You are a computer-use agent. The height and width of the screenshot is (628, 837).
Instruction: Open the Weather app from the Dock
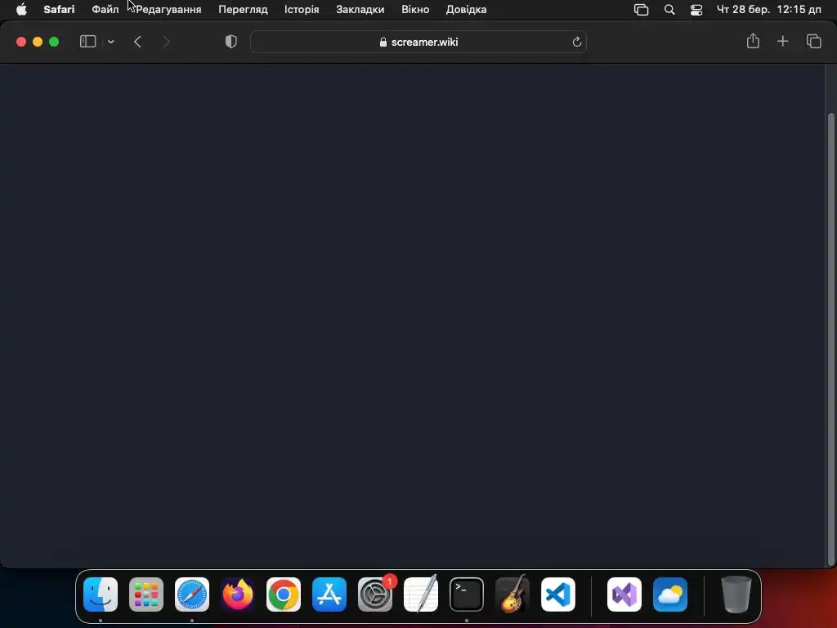[x=670, y=594]
